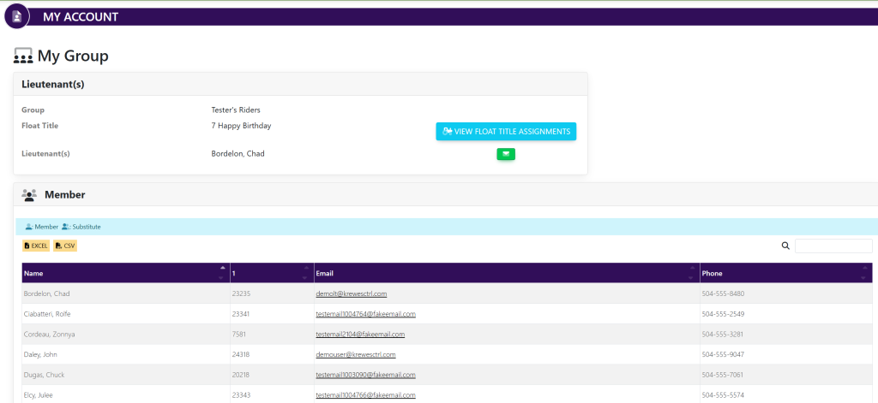
Task: Click the My Group people icon
Action: coord(23,56)
